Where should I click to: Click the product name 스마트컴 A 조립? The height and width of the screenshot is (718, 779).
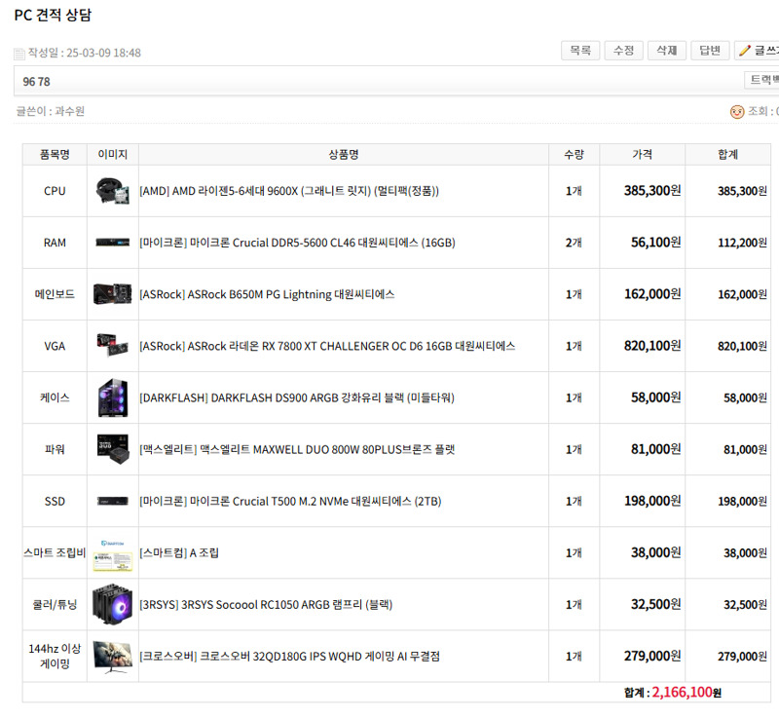(x=179, y=553)
